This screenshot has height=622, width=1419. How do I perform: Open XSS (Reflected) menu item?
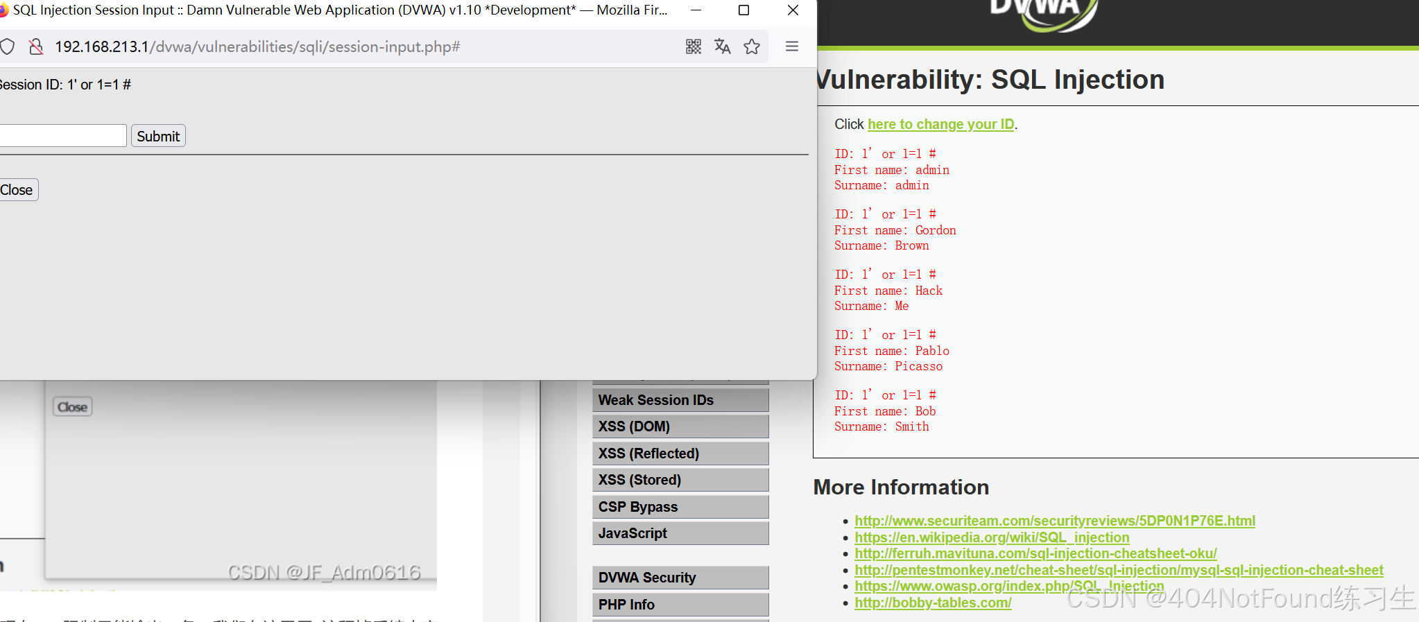coord(680,453)
